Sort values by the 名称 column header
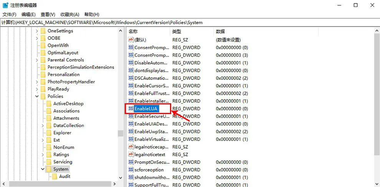Image resolution: width=380 pixels, height=187 pixels. coord(133,31)
